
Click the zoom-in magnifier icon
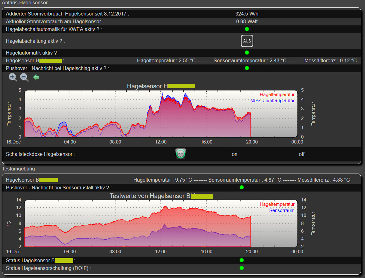coord(13,77)
